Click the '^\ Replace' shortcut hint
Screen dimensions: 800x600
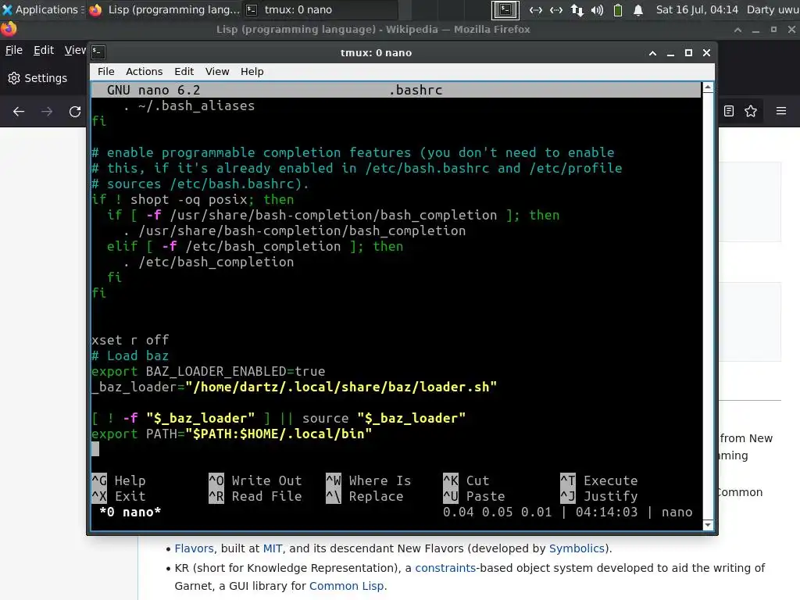[x=364, y=496]
